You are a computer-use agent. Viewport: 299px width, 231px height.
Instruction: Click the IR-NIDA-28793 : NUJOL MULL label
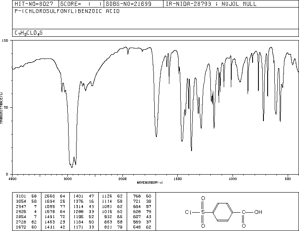(x=211, y=4)
